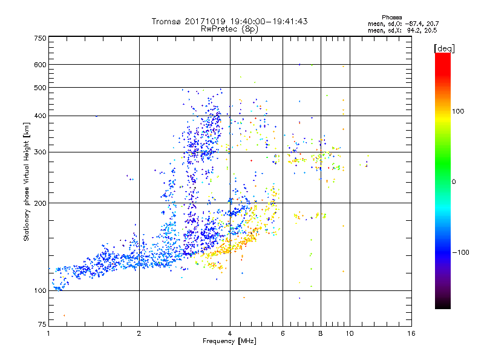Click the '[deg]' colorbar unit label

tap(444, 48)
